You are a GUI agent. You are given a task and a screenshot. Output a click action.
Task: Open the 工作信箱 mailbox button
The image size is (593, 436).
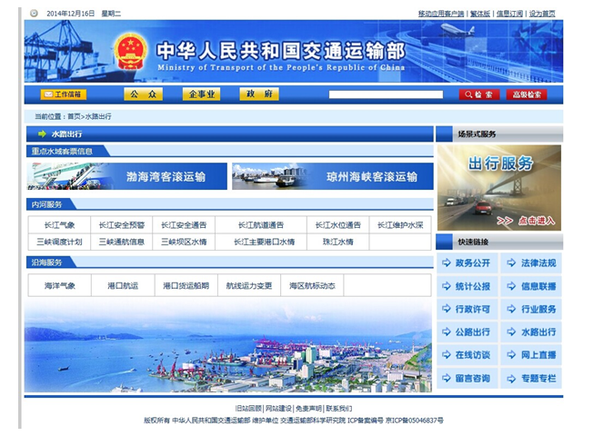(x=64, y=94)
